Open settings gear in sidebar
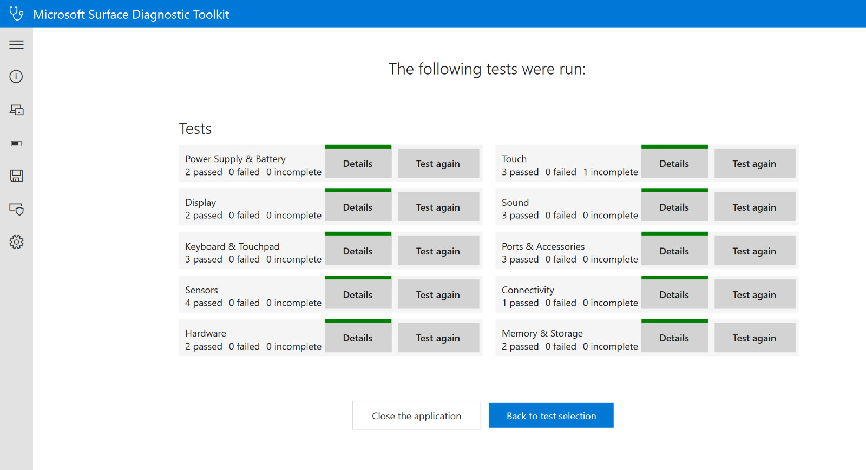 point(16,242)
